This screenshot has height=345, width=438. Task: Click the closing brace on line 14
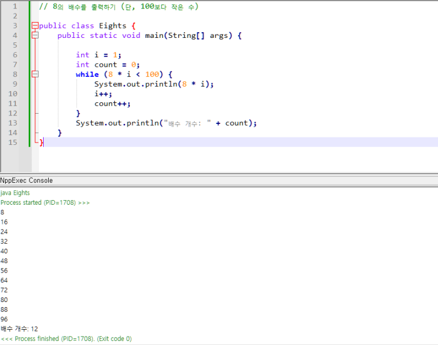pyautogui.click(x=59, y=133)
